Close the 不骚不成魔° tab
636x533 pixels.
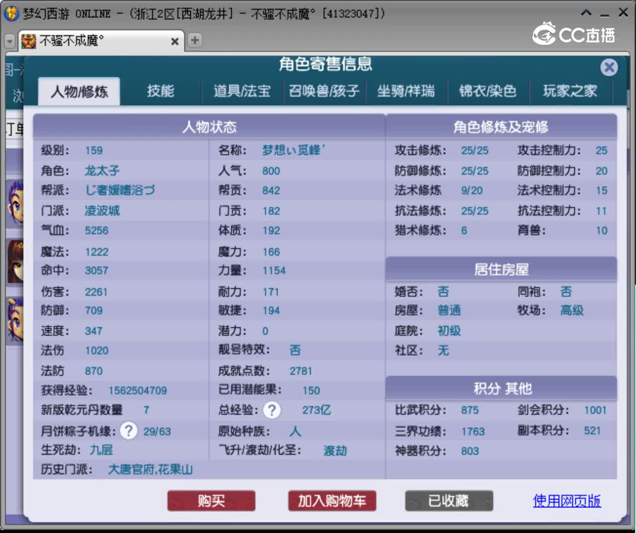click(x=175, y=41)
